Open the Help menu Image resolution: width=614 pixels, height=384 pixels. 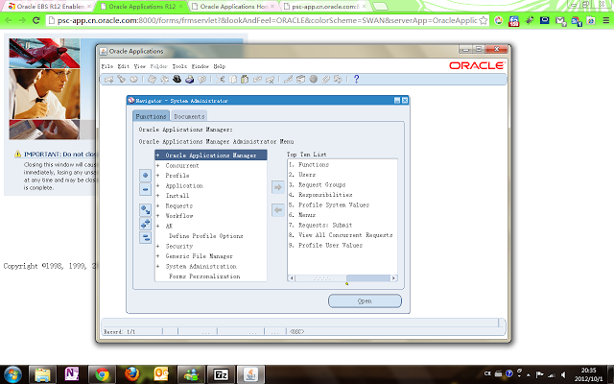(x=220, y=66)
